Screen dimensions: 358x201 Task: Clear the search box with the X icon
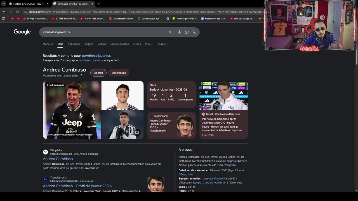pos(170,32)
